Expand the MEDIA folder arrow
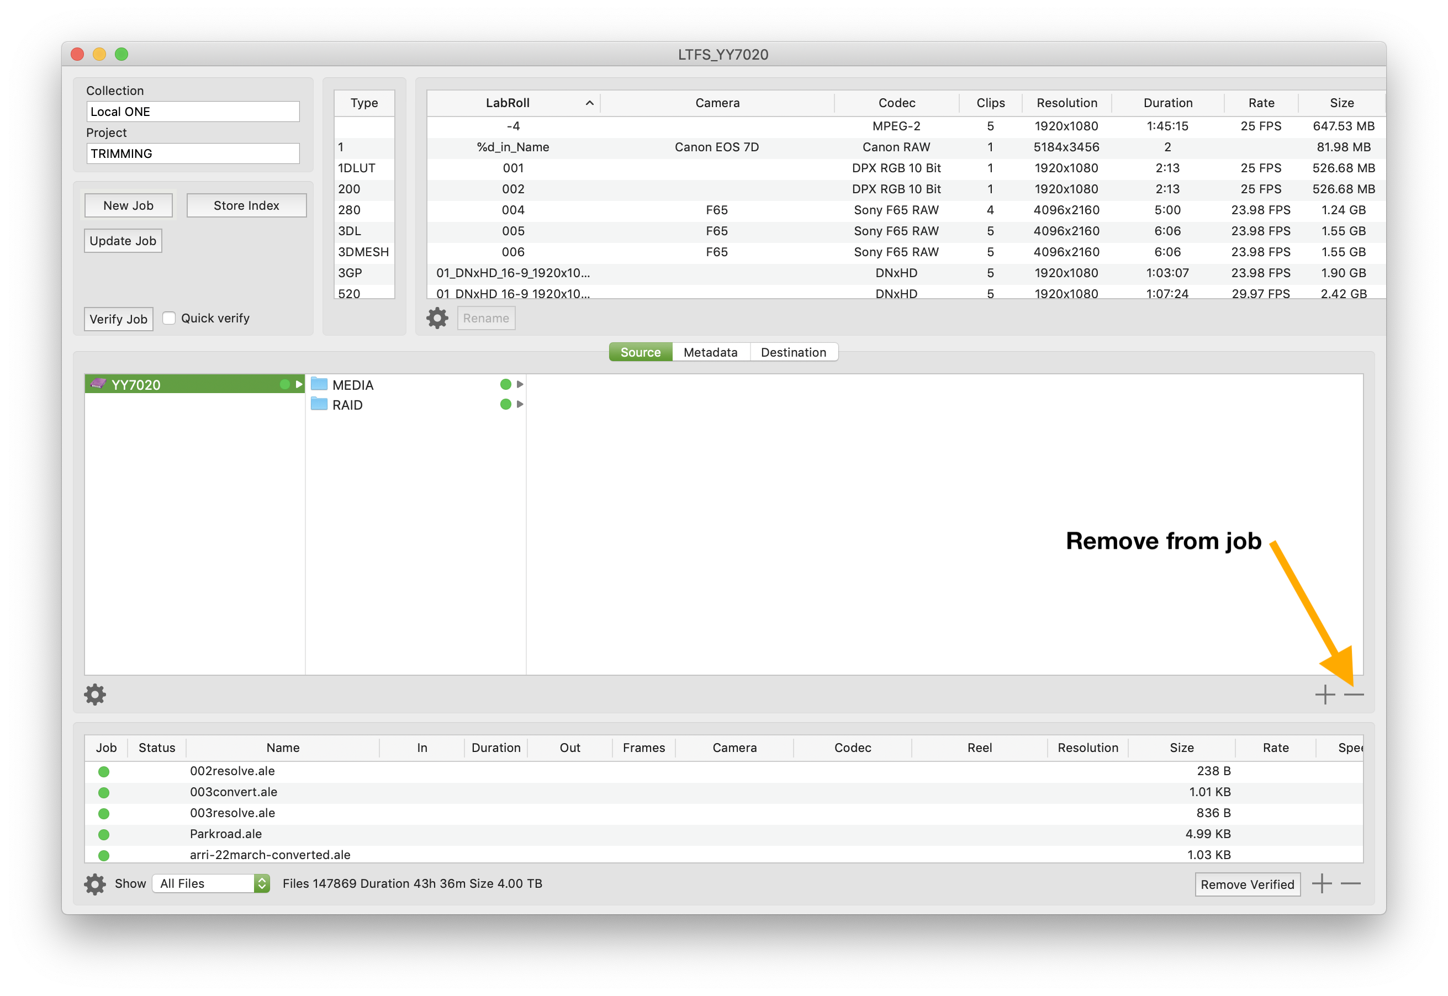 click(520, 384)
